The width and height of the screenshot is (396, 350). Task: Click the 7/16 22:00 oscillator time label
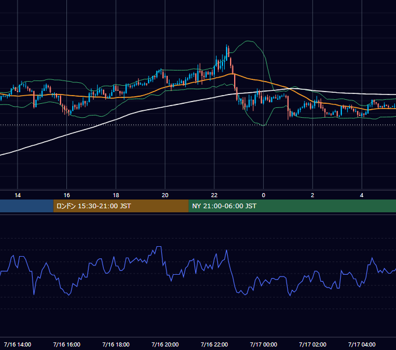coord(214,344)
